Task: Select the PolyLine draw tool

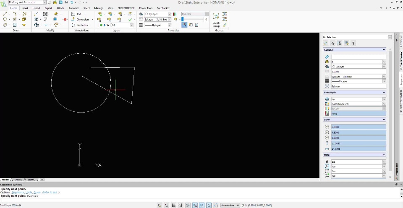Action: point(14,14)
